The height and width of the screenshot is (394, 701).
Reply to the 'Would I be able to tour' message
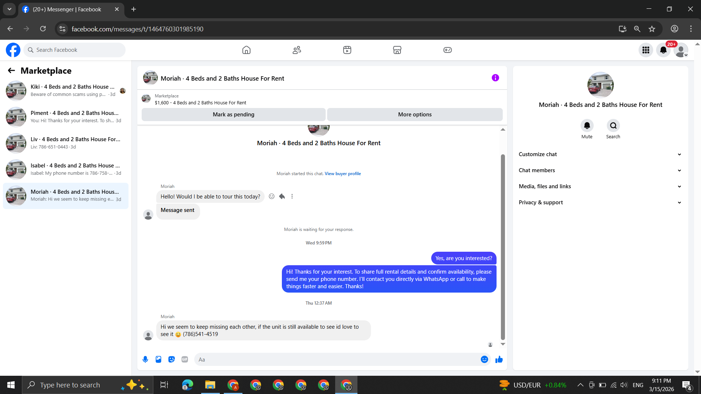(x=282, y=196)
